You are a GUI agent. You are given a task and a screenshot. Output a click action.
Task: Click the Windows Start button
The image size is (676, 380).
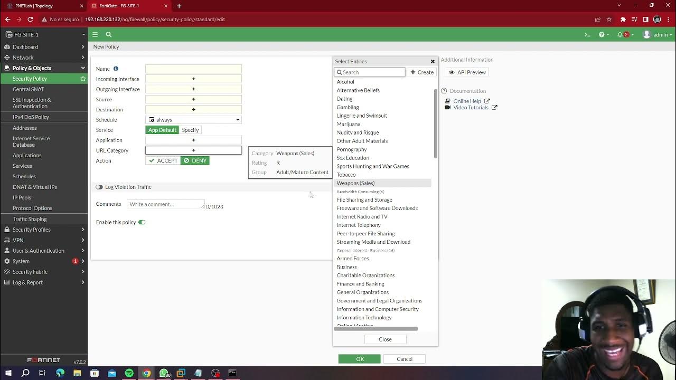(8, 373)
